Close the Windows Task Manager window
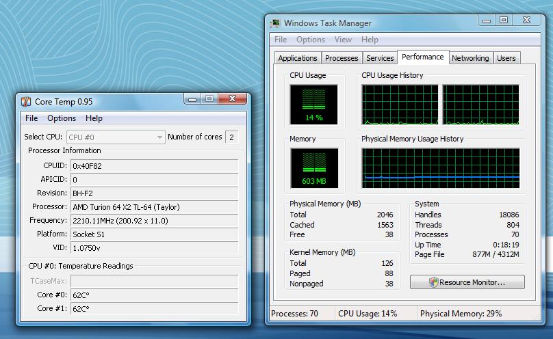This screenshot has width=553, height=339. coord(526,21)
